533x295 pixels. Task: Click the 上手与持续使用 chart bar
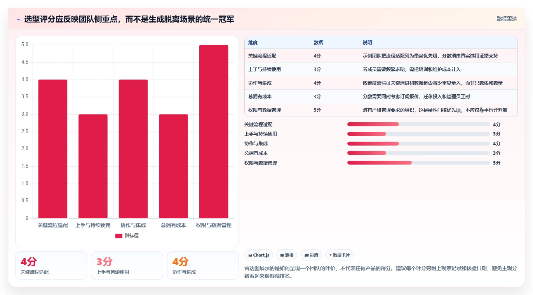[93, 166]
